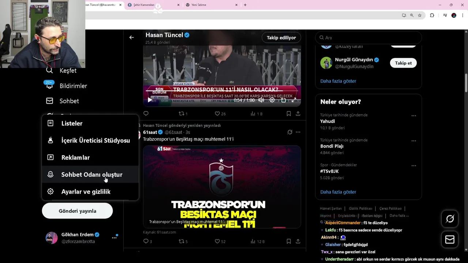468x263 pixels.
Task: Close the Şehir Kameraları tab
Action: (178, 5)
